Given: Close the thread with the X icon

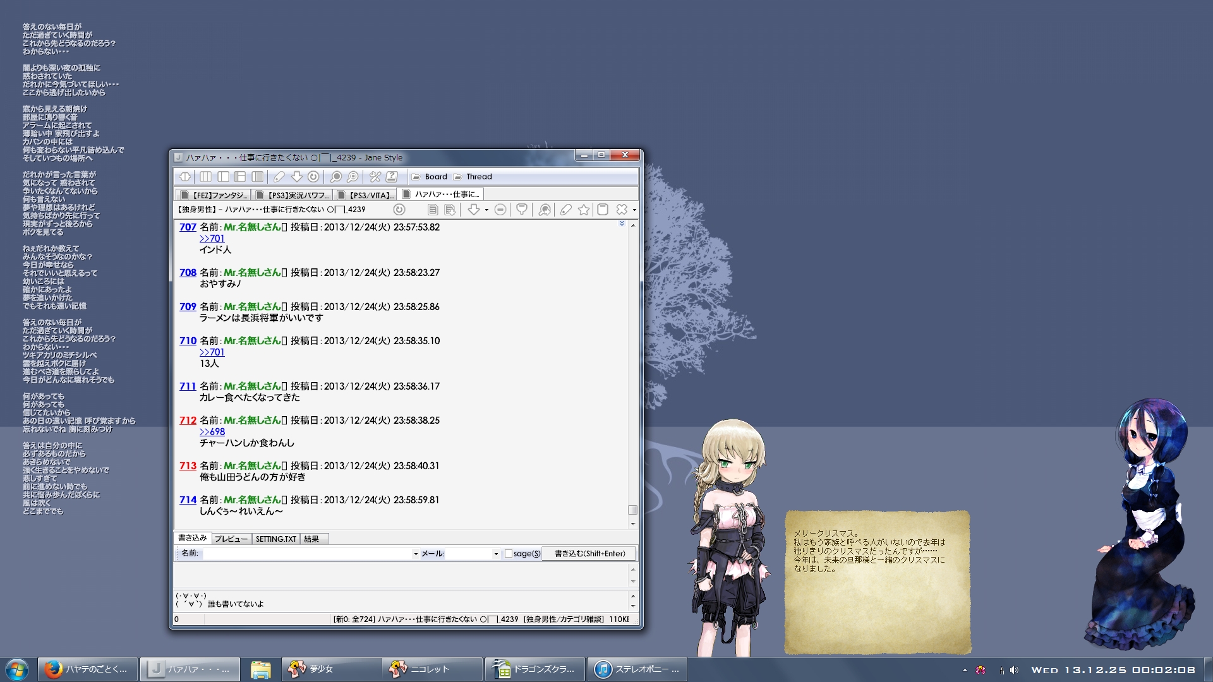Looking at the screenshot, I should pos(622,210).
